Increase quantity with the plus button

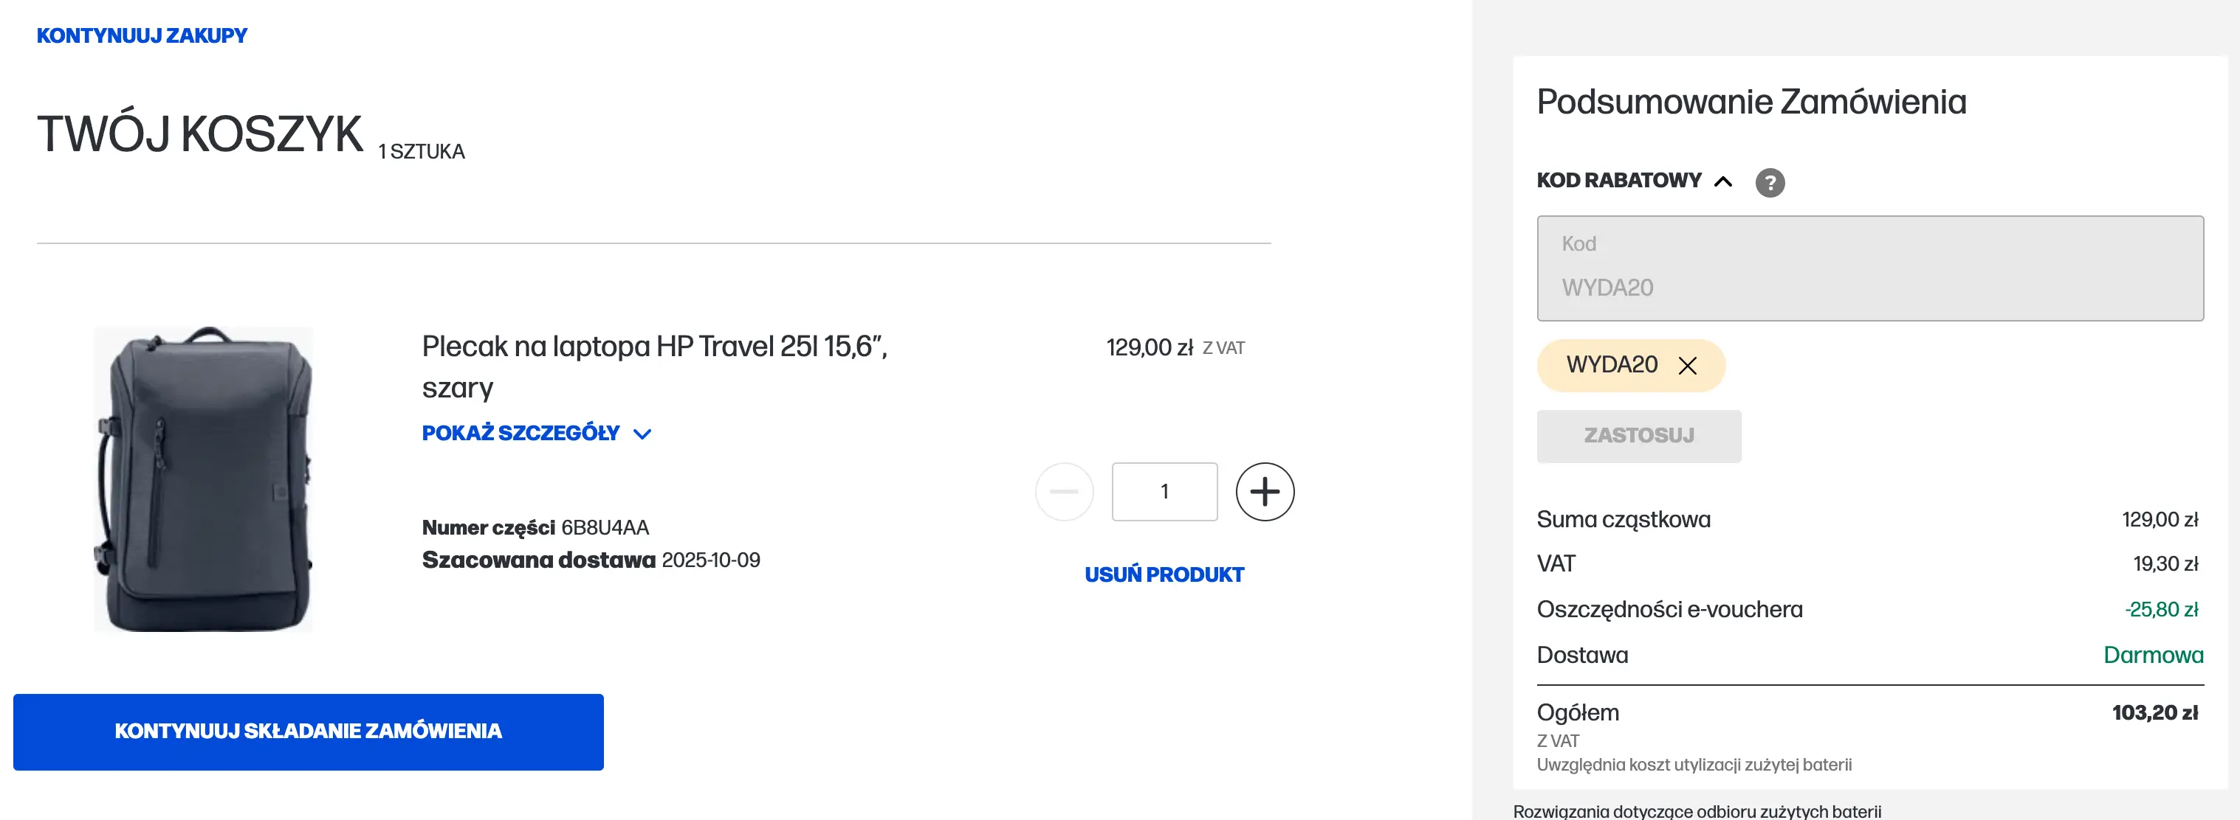click(x=1265, y=492)
